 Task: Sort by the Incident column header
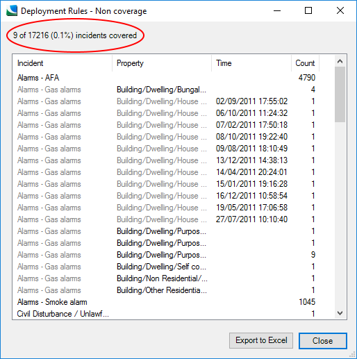[63, 63]
